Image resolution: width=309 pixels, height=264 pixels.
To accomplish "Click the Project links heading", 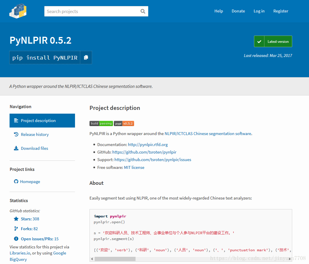I will (22, 169).
